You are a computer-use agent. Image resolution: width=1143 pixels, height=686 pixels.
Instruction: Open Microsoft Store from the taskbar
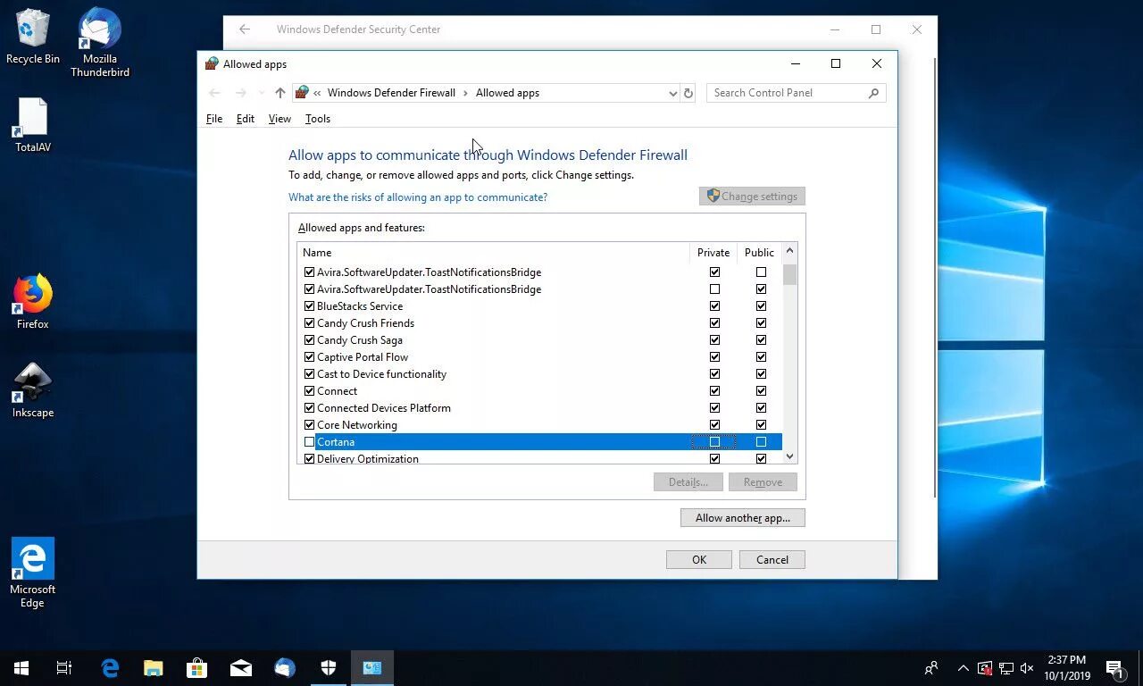[x=196, y=667]
